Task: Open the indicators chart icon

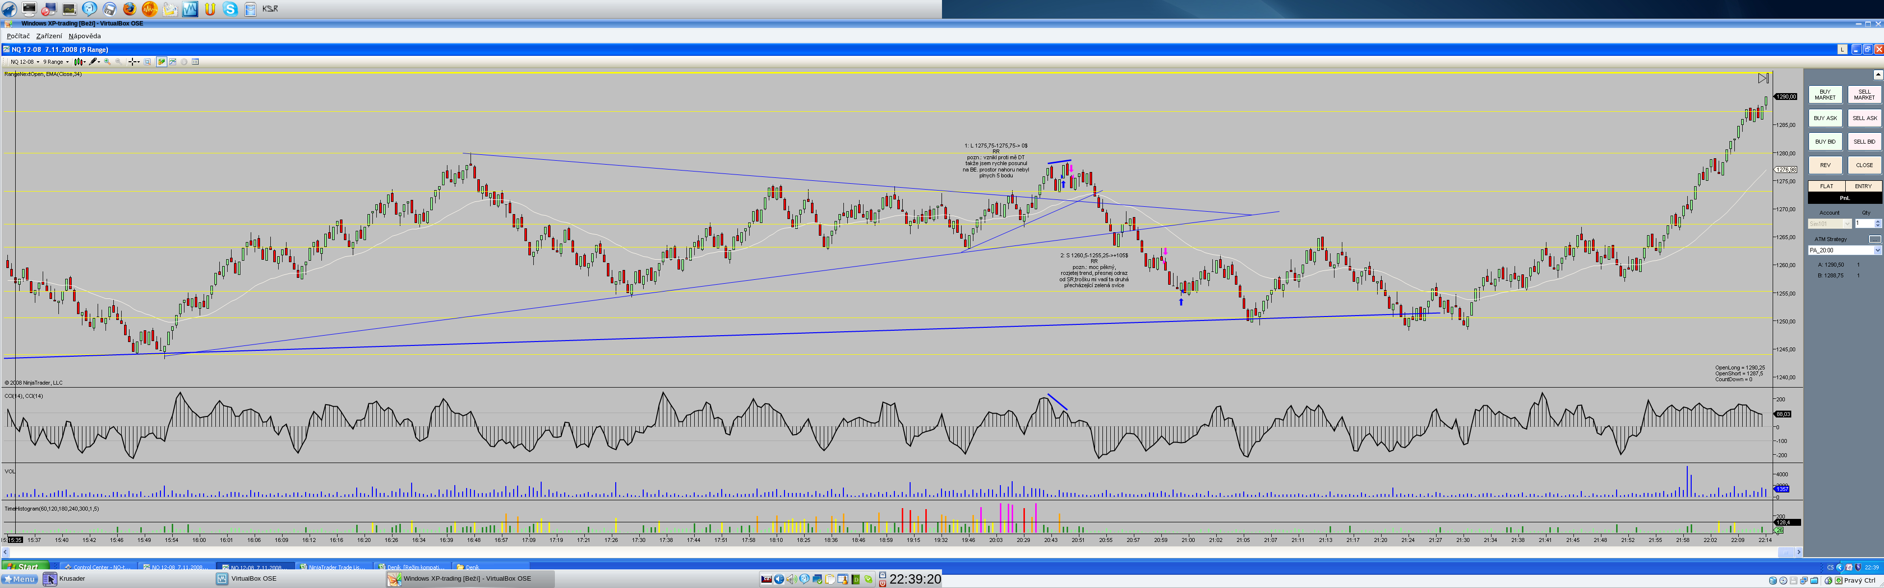Action: click(x=173, y=62)
